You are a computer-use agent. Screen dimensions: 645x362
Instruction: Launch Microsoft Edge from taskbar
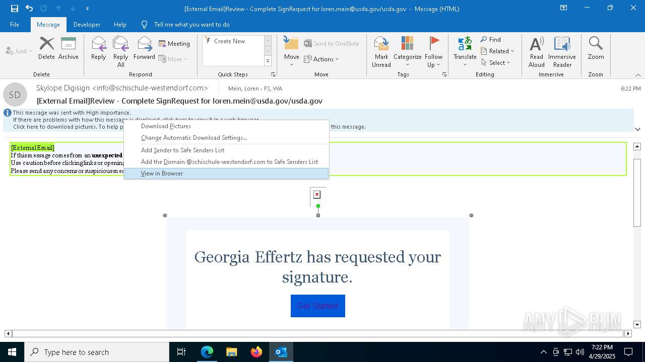(x=207, y=352)
